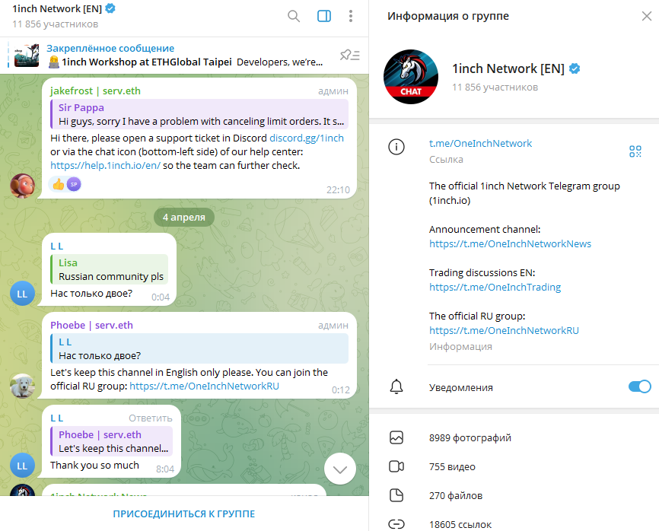Open the QR code for group link
The image size is (659, 531).
[x=635, y=151]
